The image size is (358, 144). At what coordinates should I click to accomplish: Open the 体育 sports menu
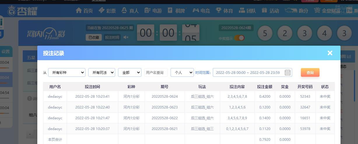click(x=228, y=11)
